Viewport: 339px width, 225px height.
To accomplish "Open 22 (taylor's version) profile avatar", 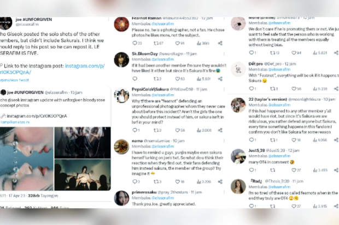I will (238, 105).
